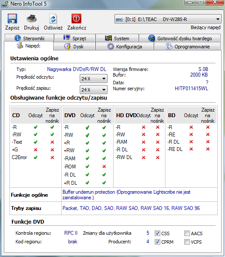Expand the TEAC DV-W28S-R drive dropdown
225x257 pixels.
click(168, 19)
